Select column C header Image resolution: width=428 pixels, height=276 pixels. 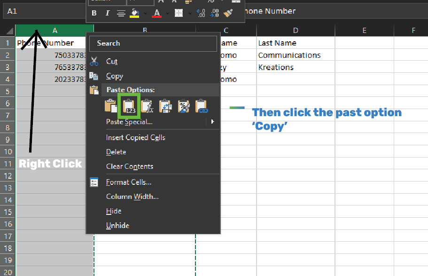pyautogui.click(x=226, y=31)
